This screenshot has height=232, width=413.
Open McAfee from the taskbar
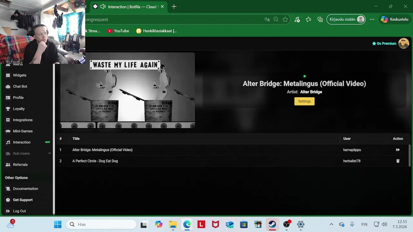[216, 224]
